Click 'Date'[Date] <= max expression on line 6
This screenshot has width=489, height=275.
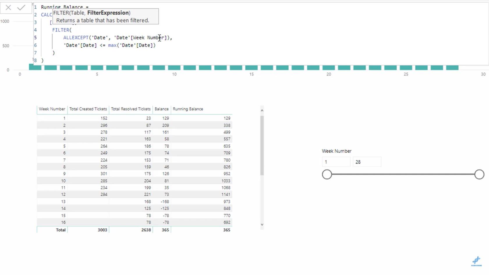tap(109, 45)
